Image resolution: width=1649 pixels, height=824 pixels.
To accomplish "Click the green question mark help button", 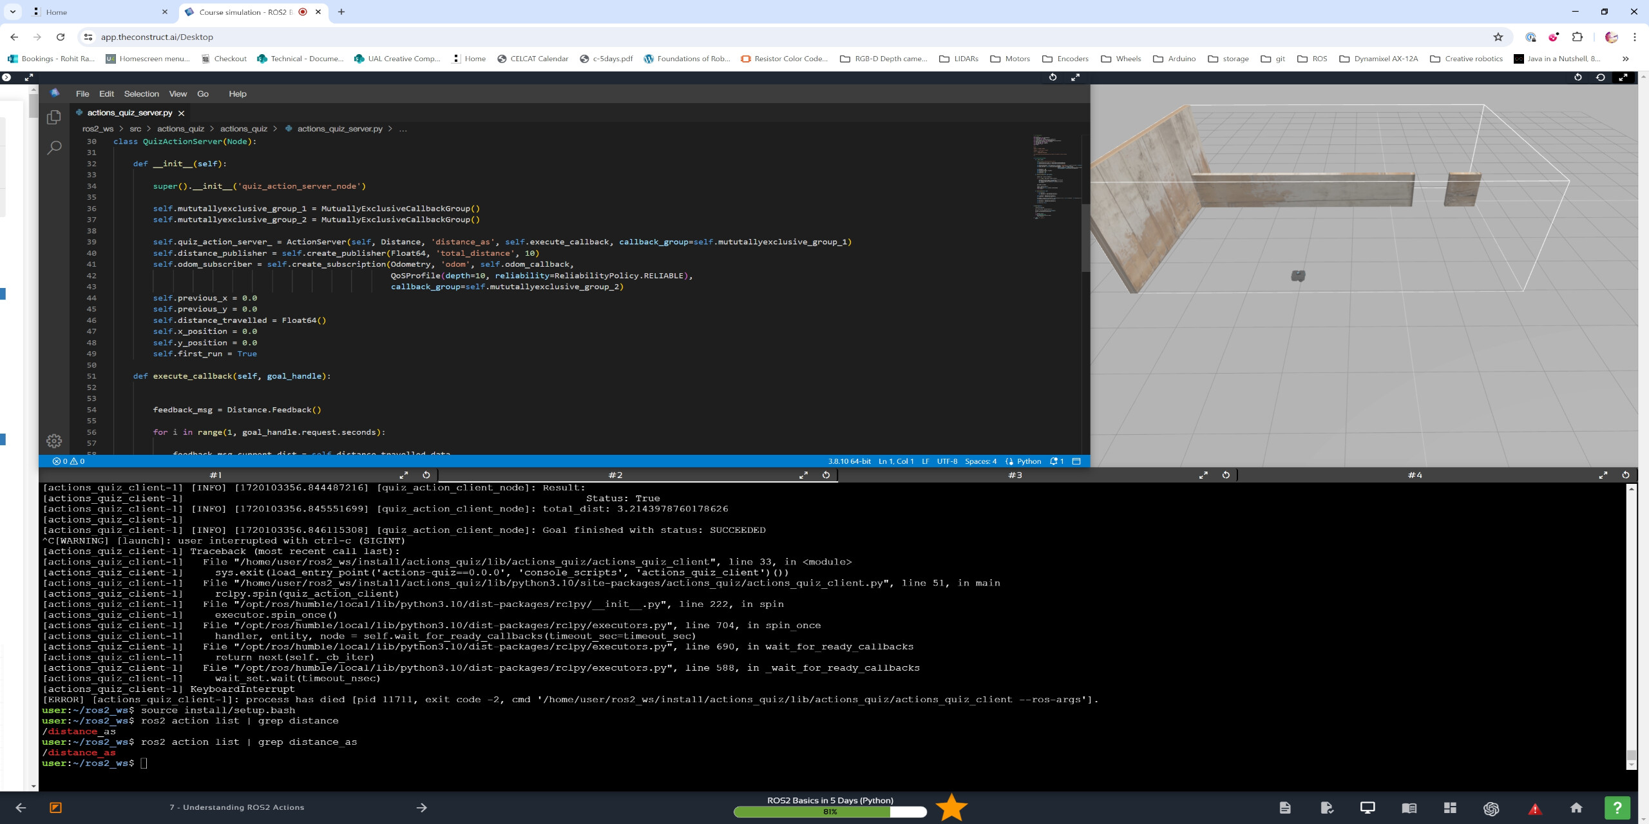I will [1617, 808].
